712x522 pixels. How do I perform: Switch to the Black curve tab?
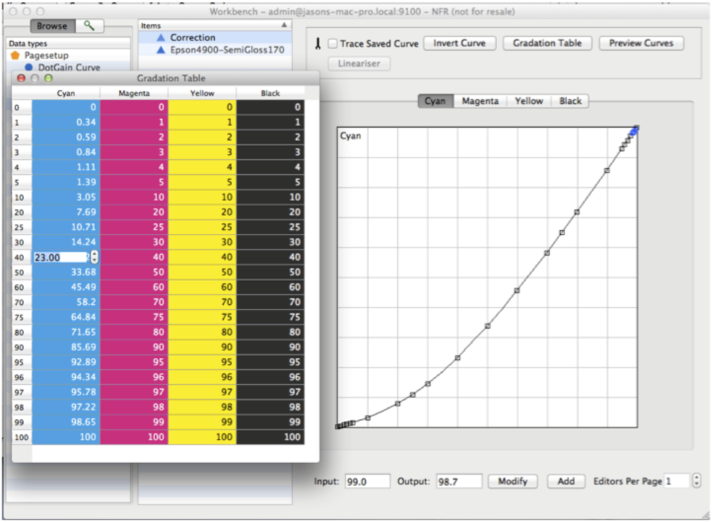pyautogui.click(x=570, y=101)
